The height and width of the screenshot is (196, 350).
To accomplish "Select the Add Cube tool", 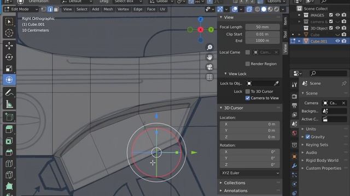I will [x=9, y=117].
